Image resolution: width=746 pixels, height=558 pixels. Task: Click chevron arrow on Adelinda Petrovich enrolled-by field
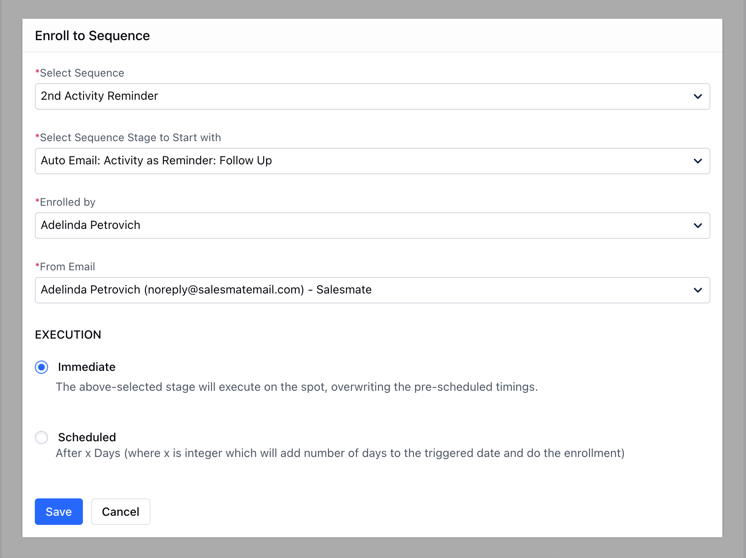point(698,226)
